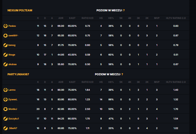Image resolution: width=196 pixels, height=134 pixels.
Task: Click swetthY-'s ADR value 65.05
Action: coord(61,35)
